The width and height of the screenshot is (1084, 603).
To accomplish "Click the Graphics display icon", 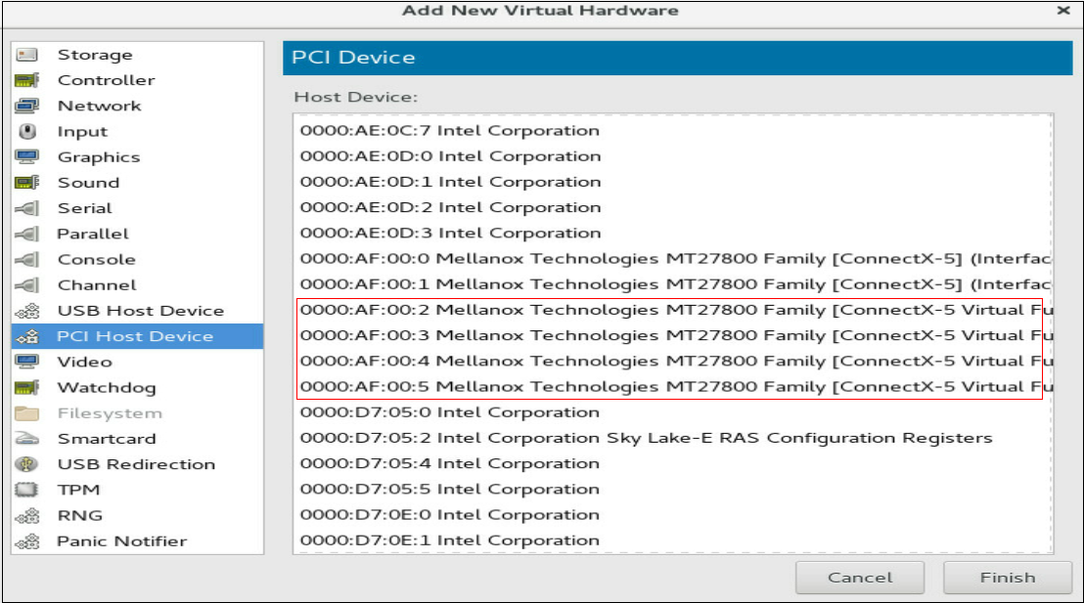I will click(x=27, y=156).
